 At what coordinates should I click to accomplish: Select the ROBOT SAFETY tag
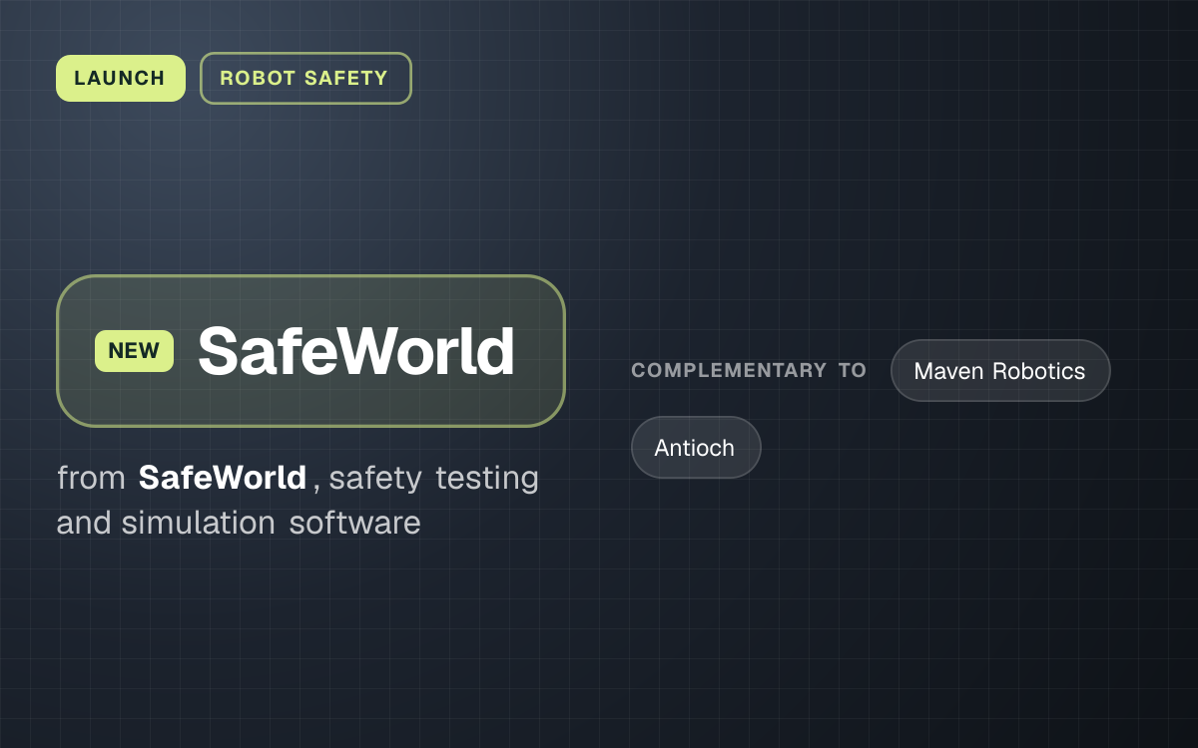click(x=305, y=78)
